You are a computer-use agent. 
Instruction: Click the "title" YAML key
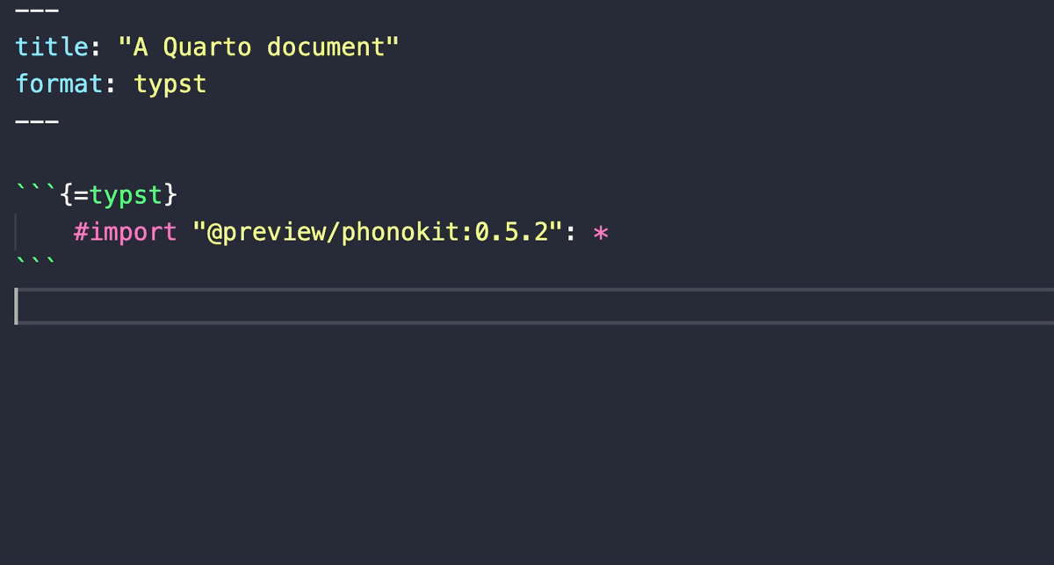[x=52, y=47]
